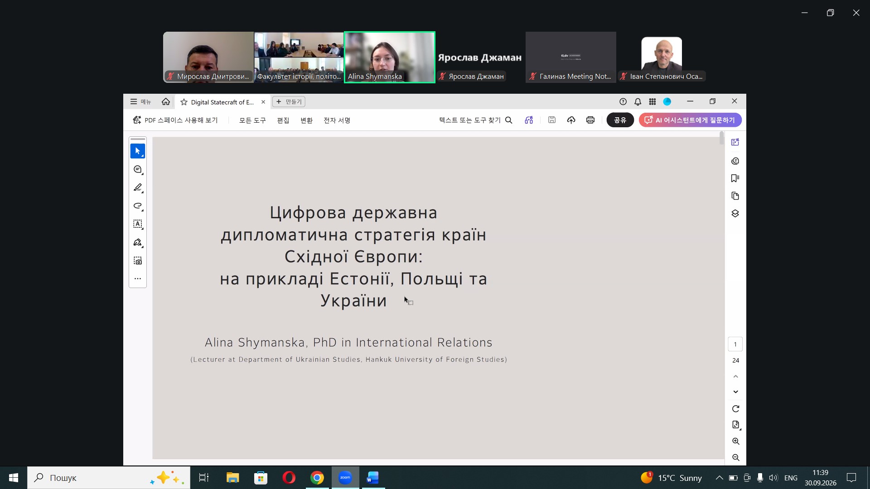This screenshot has width=870, height=489.
Task: Ask the AI assistant button
Action: pyautogui.click(x=690, y=120)
